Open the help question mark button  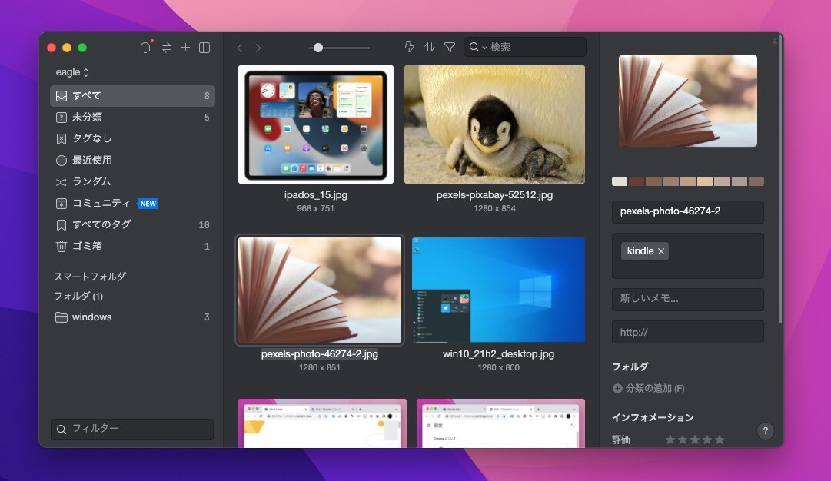pyautogui.click(x=766, y=431)
